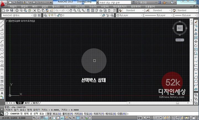Switch to the 배치1 layout tab

28,103
